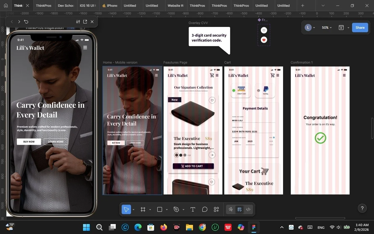The height and width of the screenshot is (234, 374).
Task: Click the horizontal canvas scrollbar
Action: point(320,218)
